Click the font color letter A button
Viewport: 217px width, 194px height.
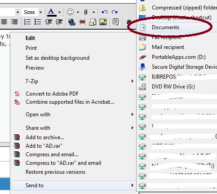pos(52,12)
